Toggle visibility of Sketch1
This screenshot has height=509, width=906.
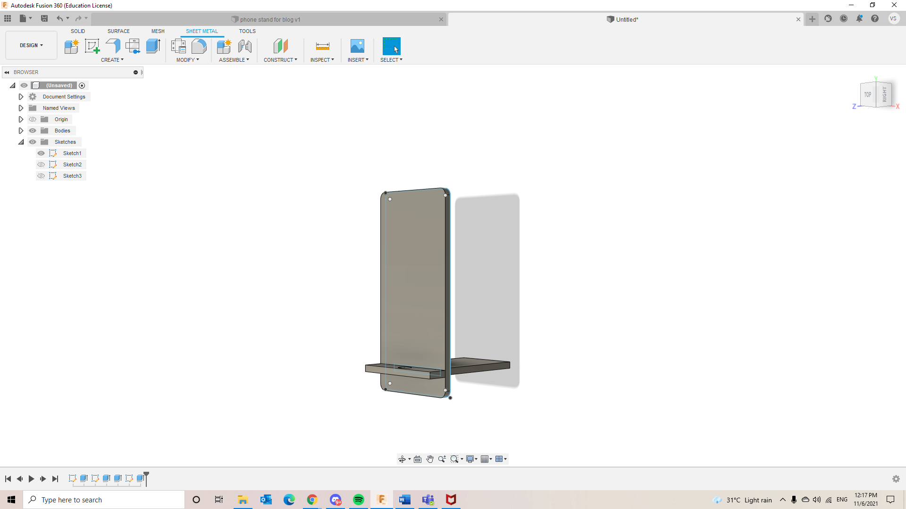click(x=41, y=153)
